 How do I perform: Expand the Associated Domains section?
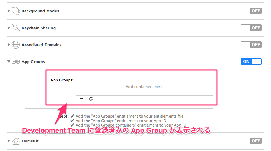pyautogui.click(x=9, y=45)
